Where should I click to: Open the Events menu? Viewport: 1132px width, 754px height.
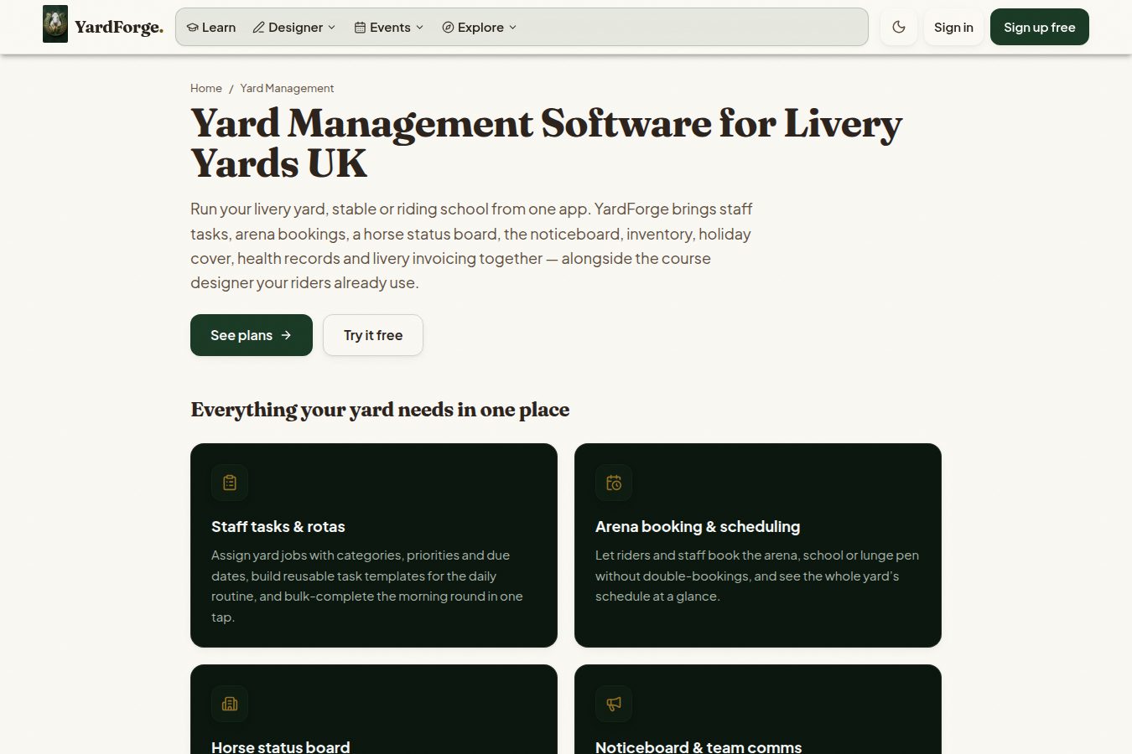[389, 28]
